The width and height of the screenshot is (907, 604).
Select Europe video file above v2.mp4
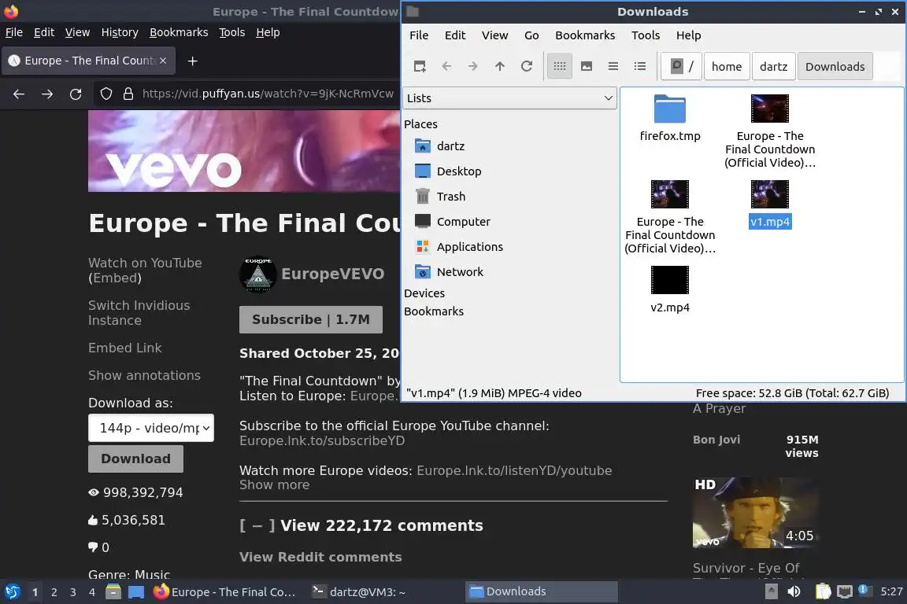[x=670, y=217]
